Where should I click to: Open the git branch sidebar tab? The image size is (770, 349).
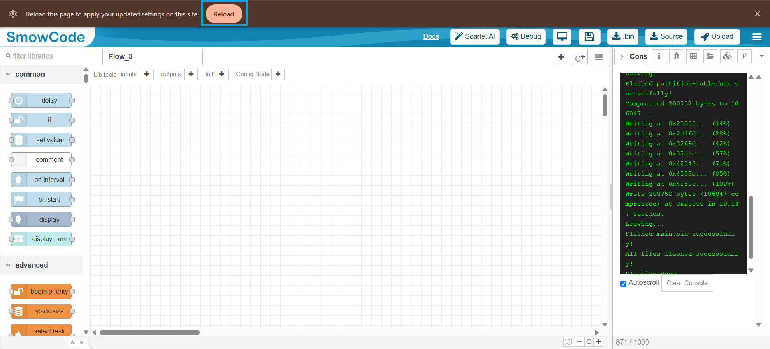(x=744, y=56)
